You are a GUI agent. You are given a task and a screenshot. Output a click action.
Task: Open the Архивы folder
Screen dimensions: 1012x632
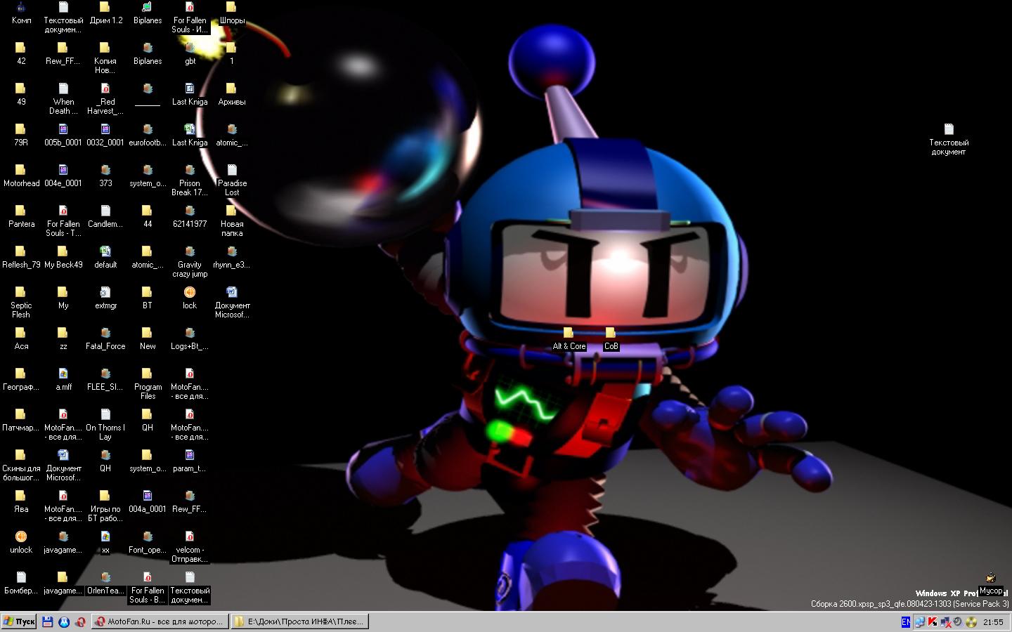click(232, 94)
